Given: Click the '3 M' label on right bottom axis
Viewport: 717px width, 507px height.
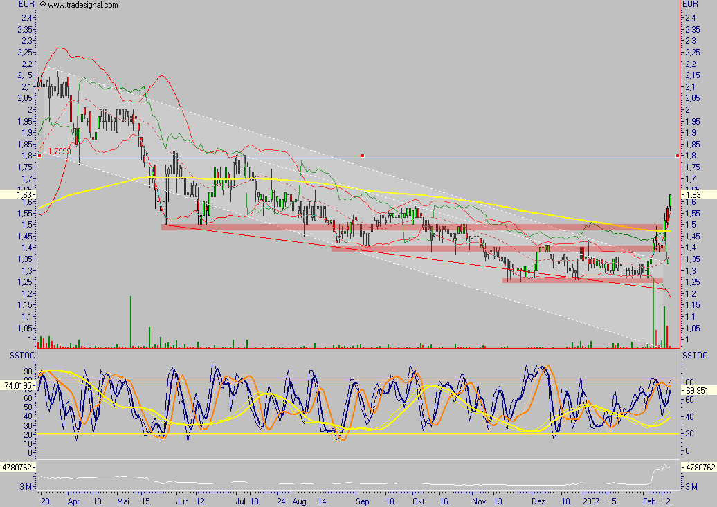Looking at the screenshot, I should tap(691, 487).
